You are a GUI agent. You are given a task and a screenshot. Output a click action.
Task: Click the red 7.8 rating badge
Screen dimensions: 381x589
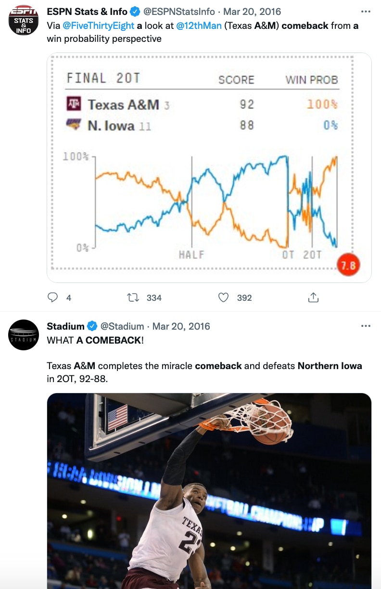348,265
